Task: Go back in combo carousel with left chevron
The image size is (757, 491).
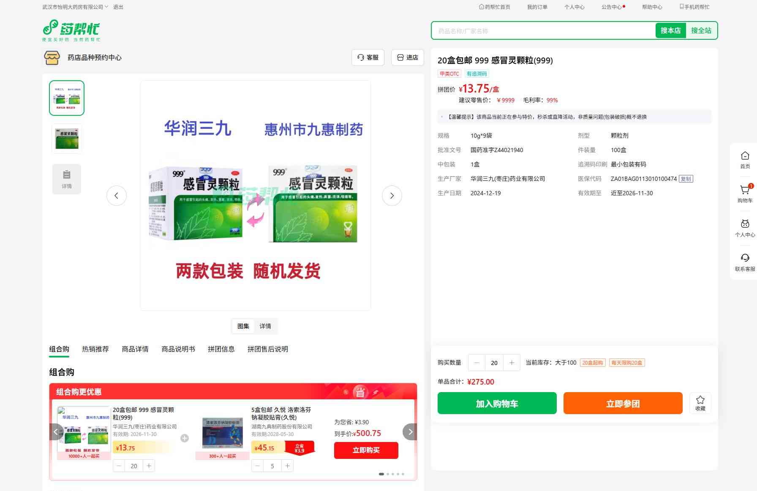Action: [x=56, y=432]
